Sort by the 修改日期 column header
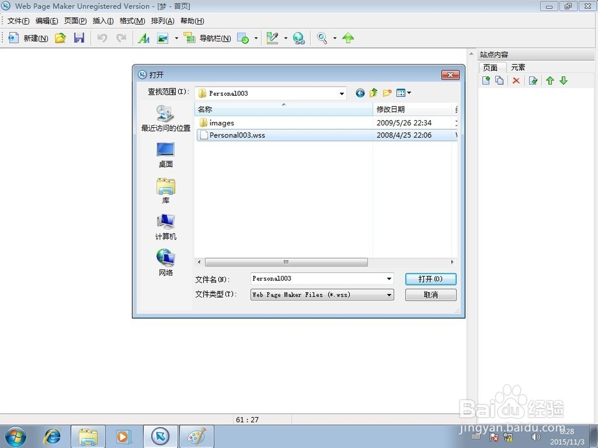Image resolution: width=598 pixels, height=448 pixels. (412, 109)
